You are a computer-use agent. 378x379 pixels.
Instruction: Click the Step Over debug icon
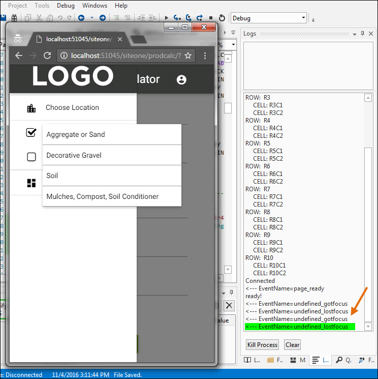tap(188, 18)
